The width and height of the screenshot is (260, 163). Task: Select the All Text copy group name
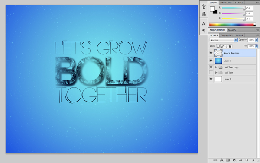232,67
